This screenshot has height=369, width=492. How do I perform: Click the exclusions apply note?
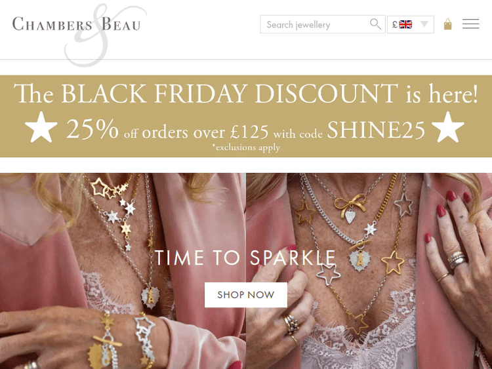pyautogui.click(x=246, y=147)
